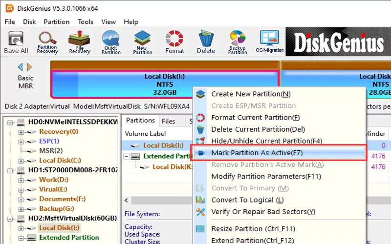Click the HD0 NVMe disk drive icon

tap(21, 122)
